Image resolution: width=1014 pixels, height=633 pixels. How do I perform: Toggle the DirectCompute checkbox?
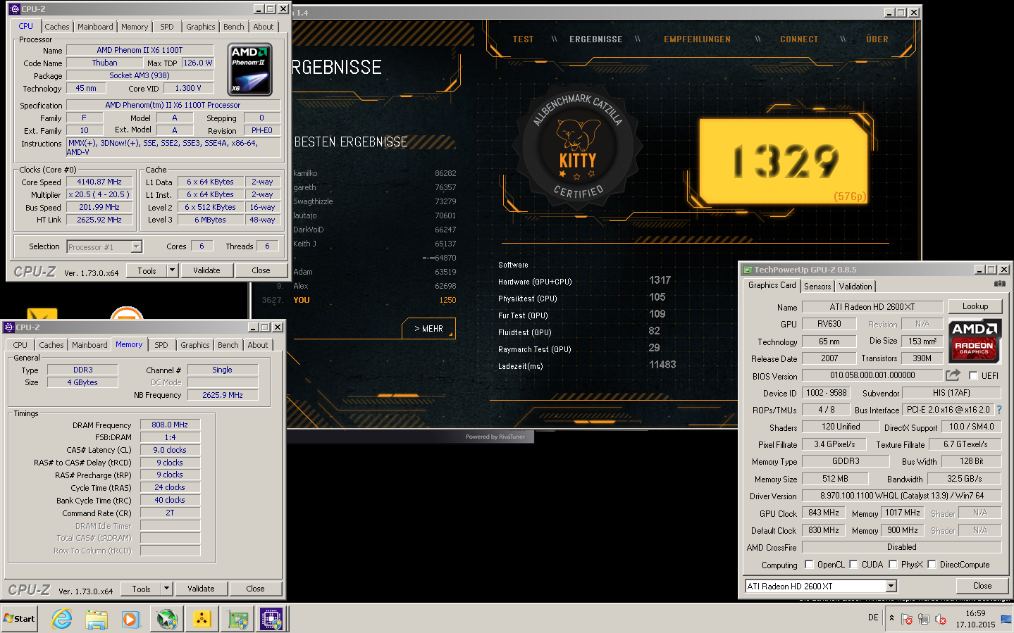tap(932, 564)
